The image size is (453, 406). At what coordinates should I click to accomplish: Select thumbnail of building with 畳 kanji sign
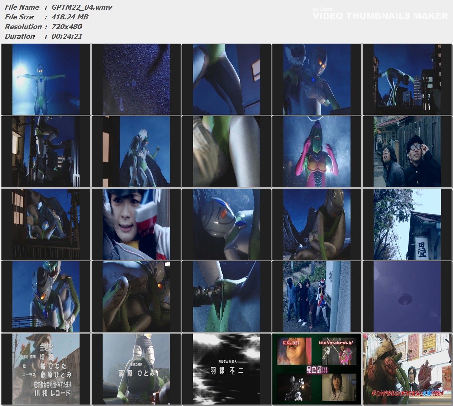(407, 224)
